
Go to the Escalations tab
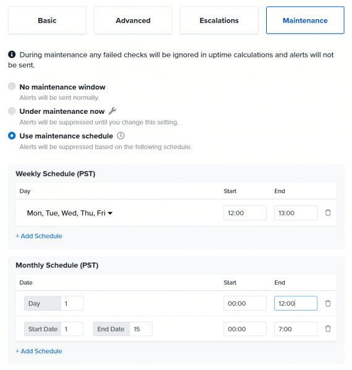point(219,20)
